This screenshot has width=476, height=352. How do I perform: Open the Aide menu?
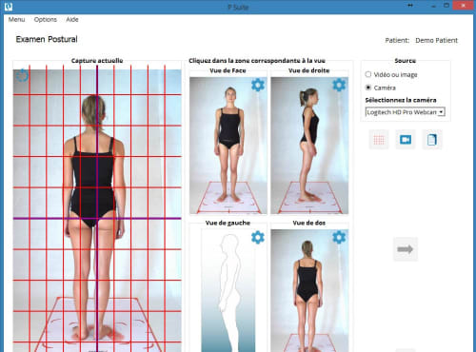tap(72, 20)
